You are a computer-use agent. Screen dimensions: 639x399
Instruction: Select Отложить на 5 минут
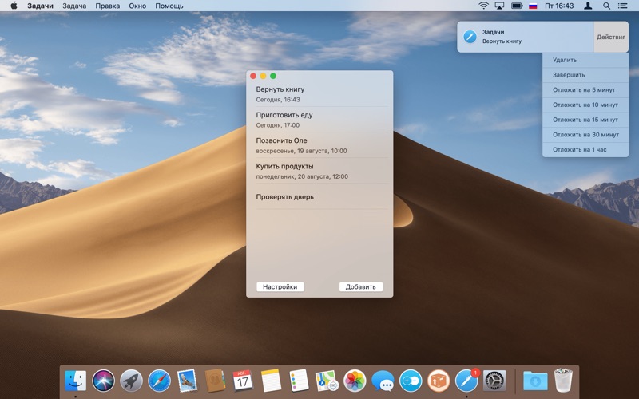(585, 90)
